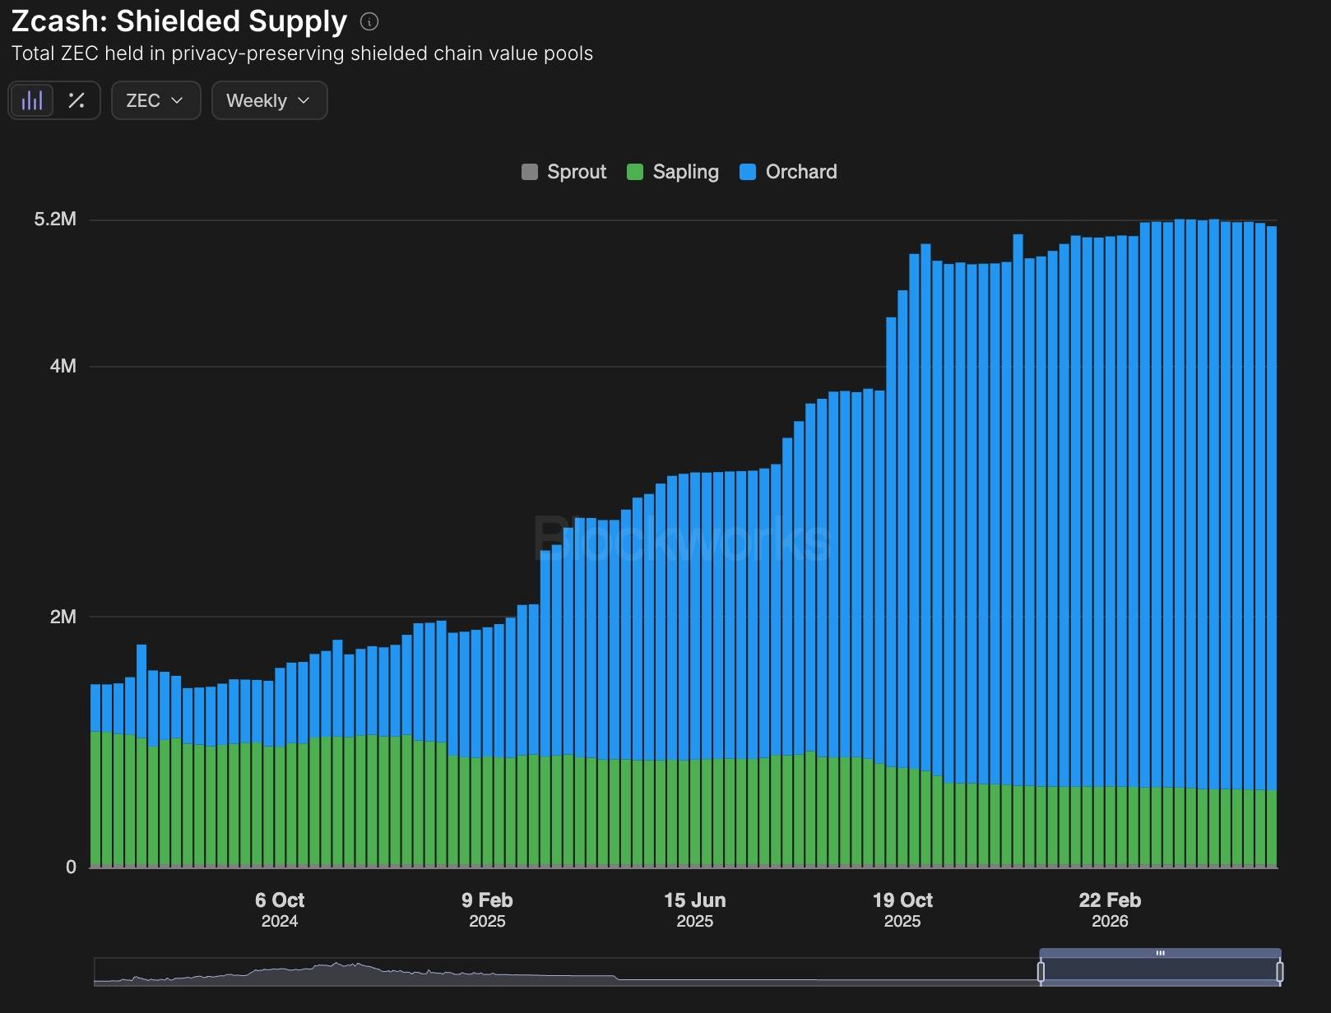Click the last bar in the chart
The image size is (1331, 1013).
tap(1272, 547)
